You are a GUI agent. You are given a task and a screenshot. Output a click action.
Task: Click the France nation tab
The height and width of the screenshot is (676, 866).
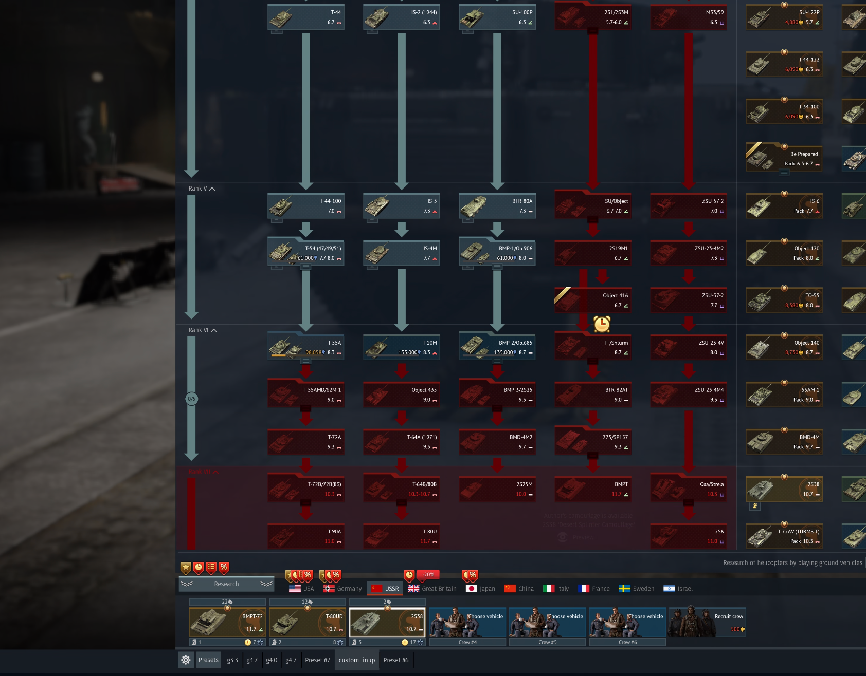[594, 589]
